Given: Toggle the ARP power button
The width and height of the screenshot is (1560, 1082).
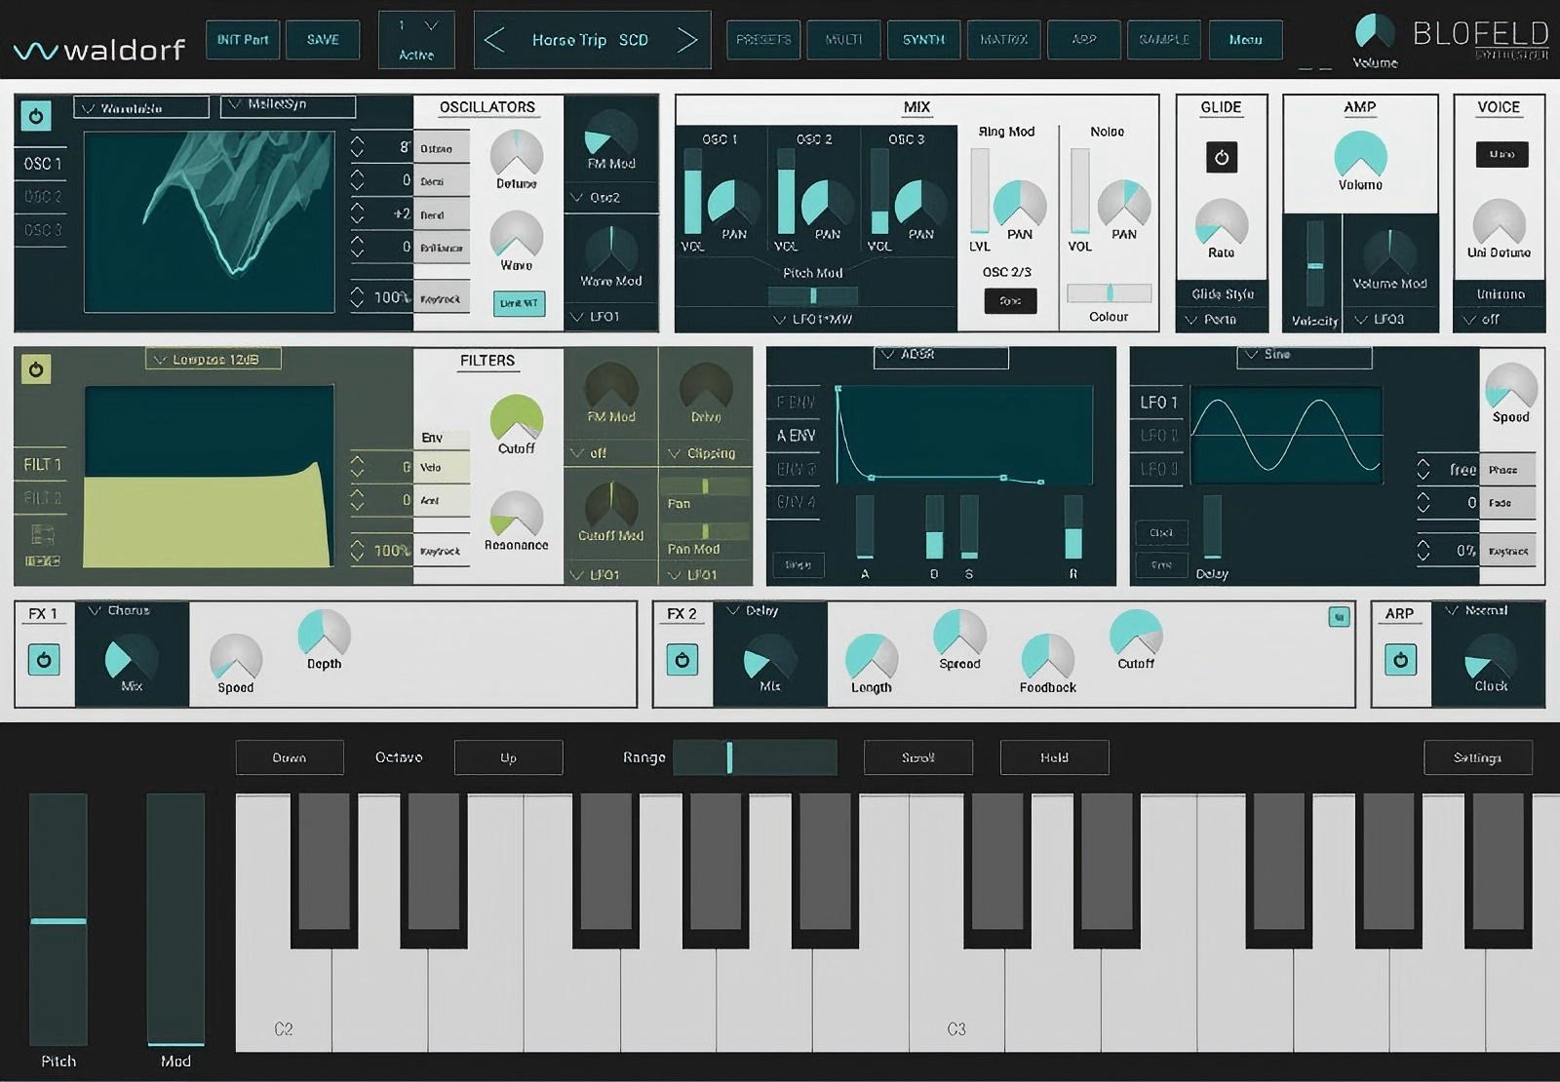Looking at the screenshot, I should pos(1400,660).
